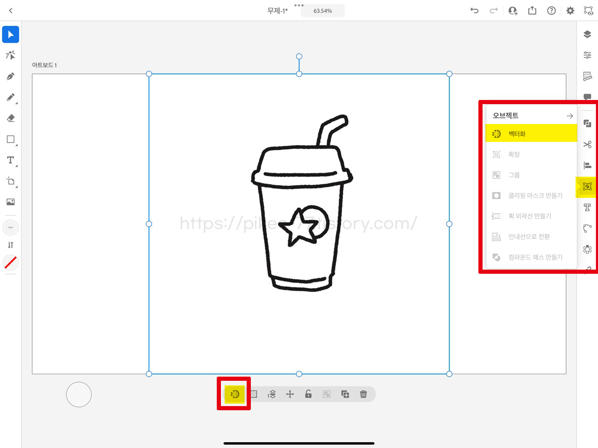Open opacity control in context bar

[254, 394]
